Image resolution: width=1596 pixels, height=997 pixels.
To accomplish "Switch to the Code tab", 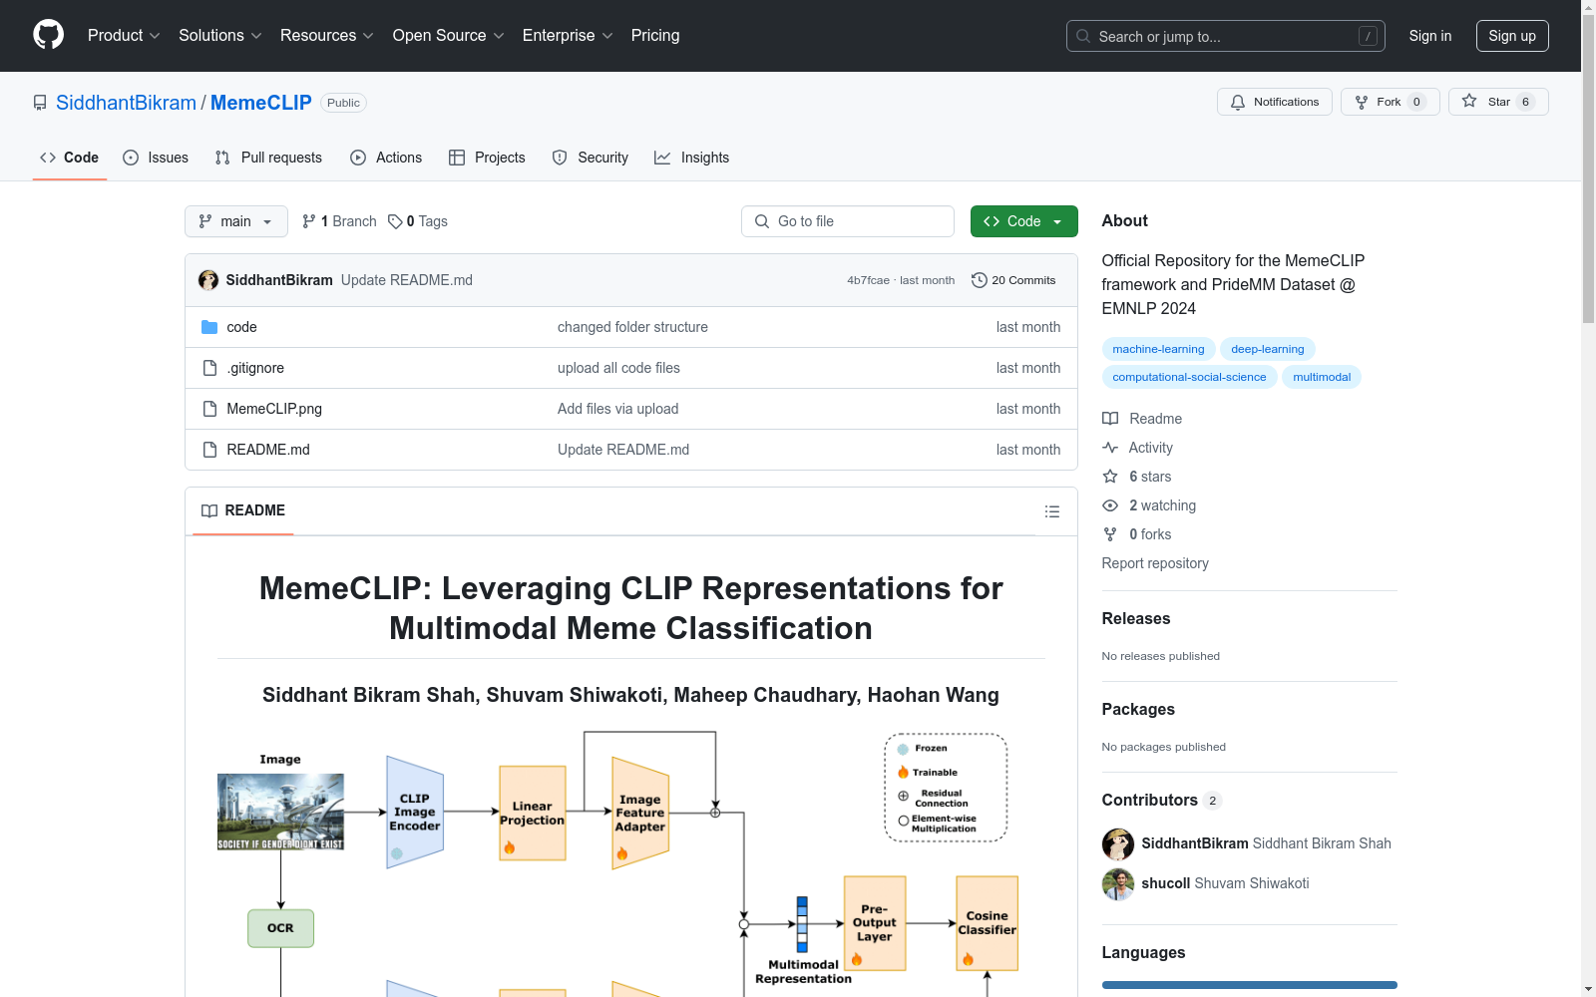I will (x=70, y=158).
